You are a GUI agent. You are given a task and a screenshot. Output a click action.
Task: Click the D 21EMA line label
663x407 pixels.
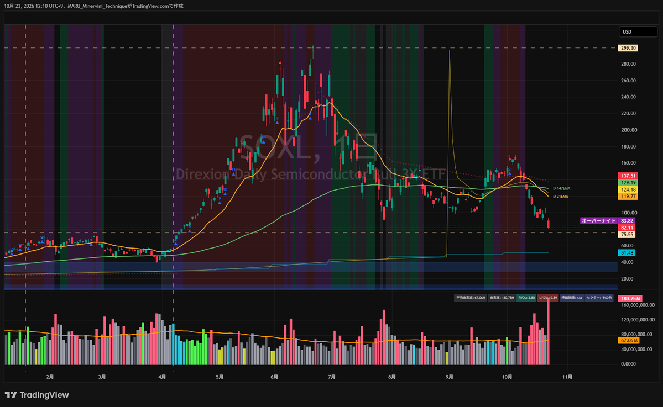click(561, 197)
